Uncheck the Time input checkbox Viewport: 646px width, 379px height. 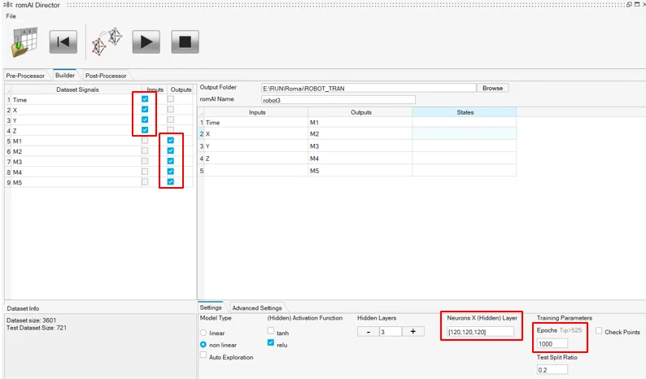pyautogui.click(x=145, y=99)
